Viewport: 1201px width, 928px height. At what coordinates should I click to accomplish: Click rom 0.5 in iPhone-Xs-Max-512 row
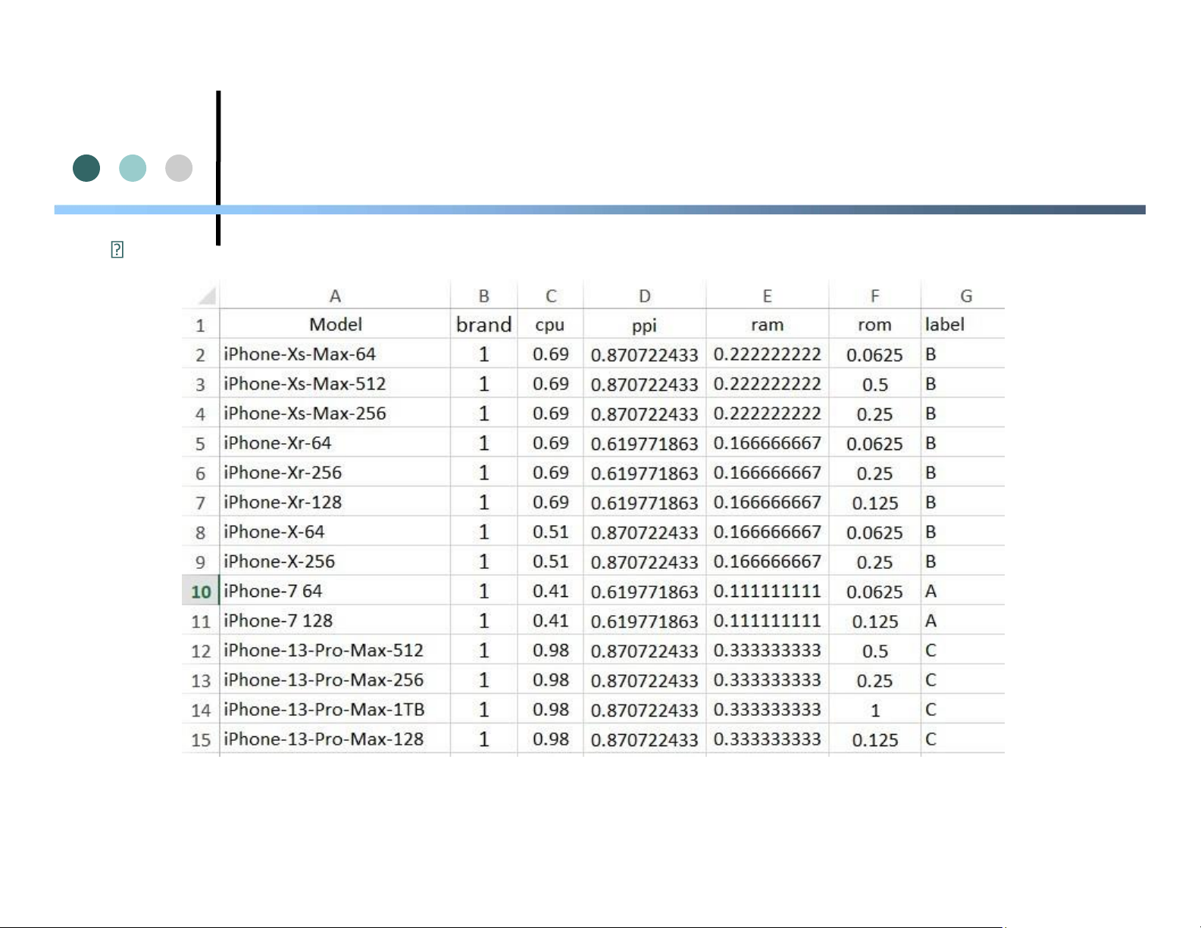point(875,384)
